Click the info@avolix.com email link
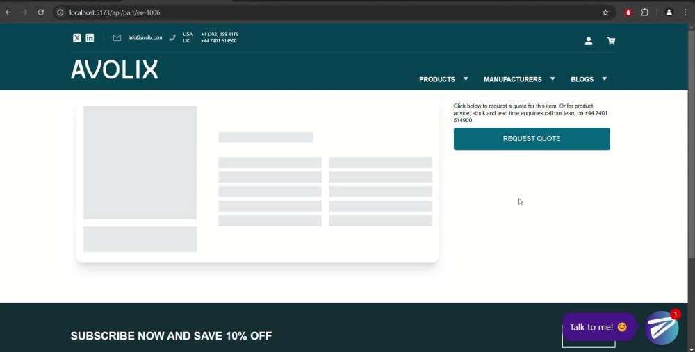 (145, 37)
